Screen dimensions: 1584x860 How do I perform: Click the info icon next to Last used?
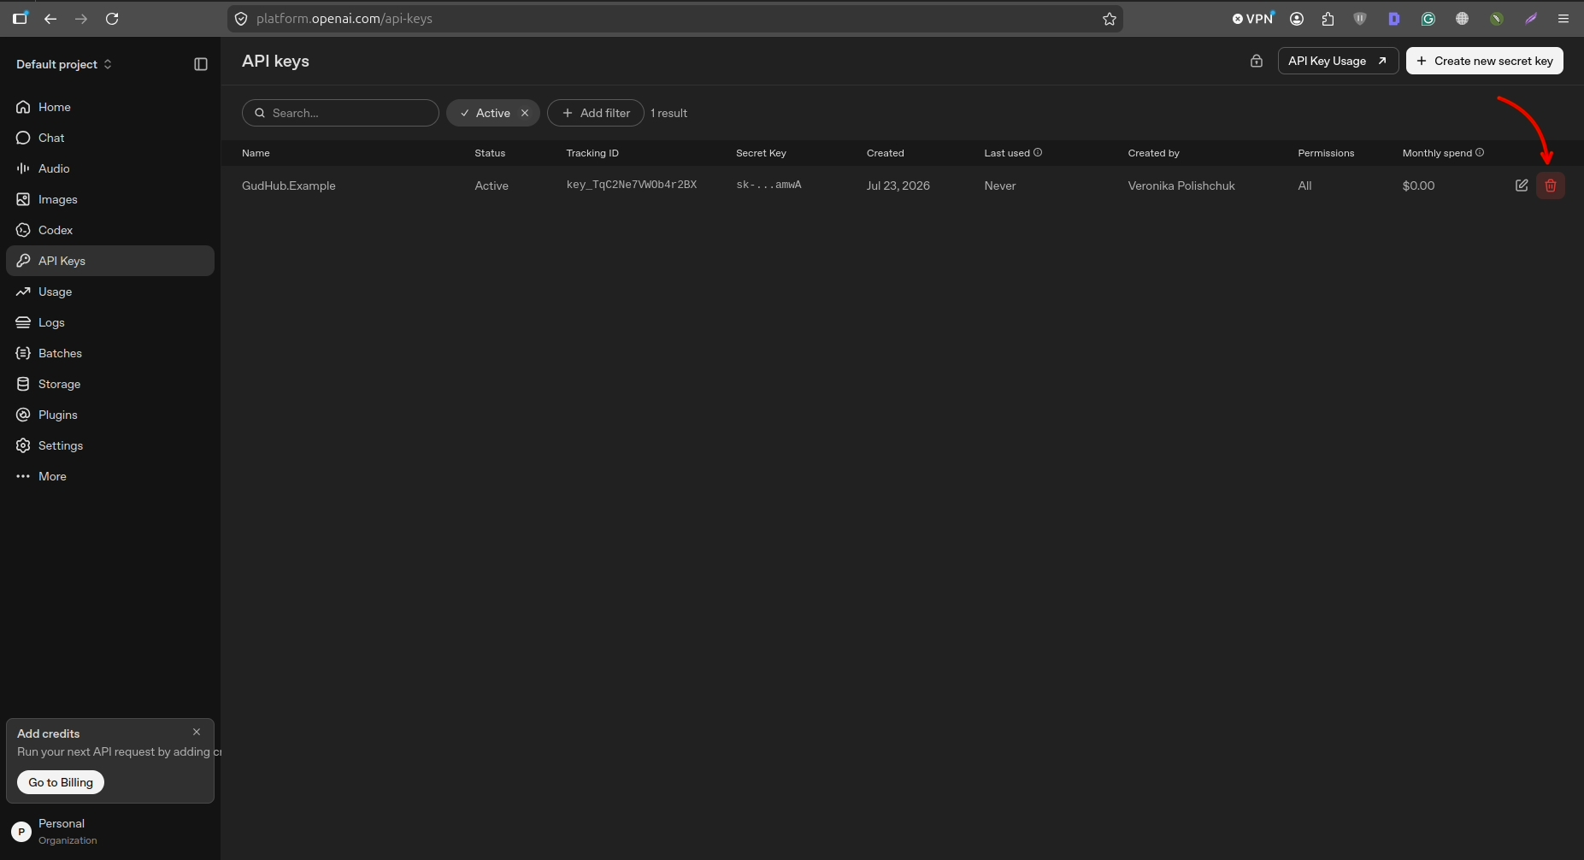(1038, 152)
